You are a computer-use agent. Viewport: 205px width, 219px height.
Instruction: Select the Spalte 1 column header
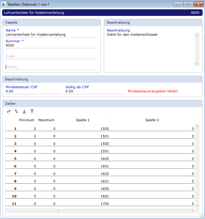[x=83, y=120]
